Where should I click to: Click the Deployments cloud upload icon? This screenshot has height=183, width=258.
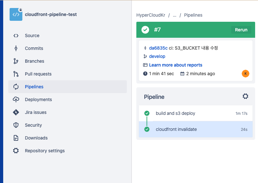(x=16, y=99)
